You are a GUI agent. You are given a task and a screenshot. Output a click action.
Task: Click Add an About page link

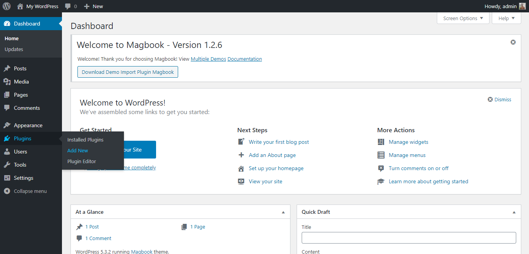click(x=272, y=155)
